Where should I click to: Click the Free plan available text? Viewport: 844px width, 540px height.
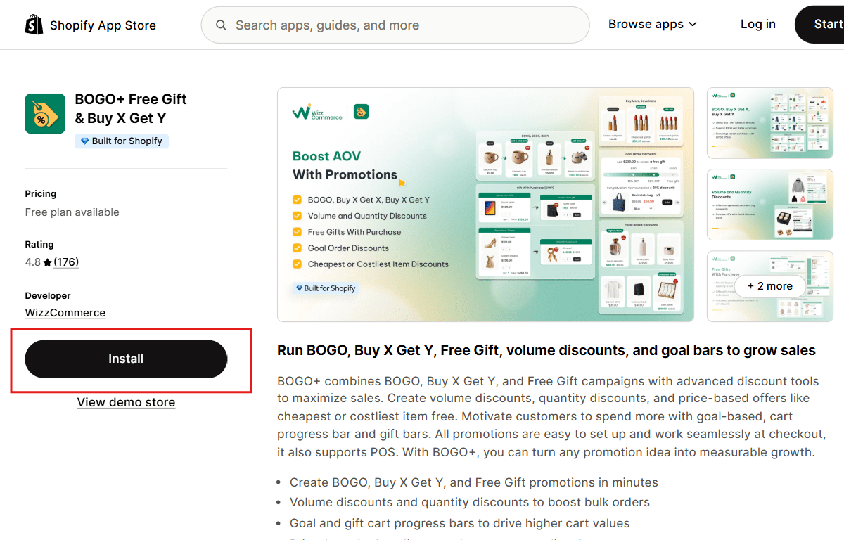pyautogui.click(x=72, y=212)
